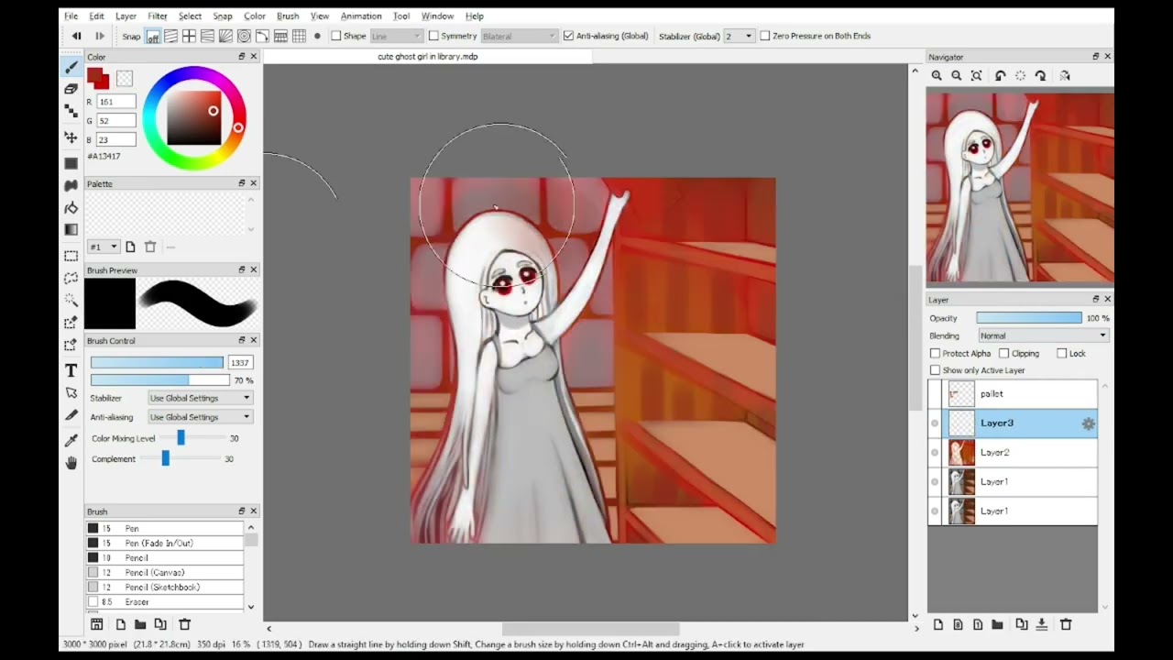This screenshot has height=660, width=1173.
Task: Select the Lasso selection tool
Action: click(x=71, y=278)
